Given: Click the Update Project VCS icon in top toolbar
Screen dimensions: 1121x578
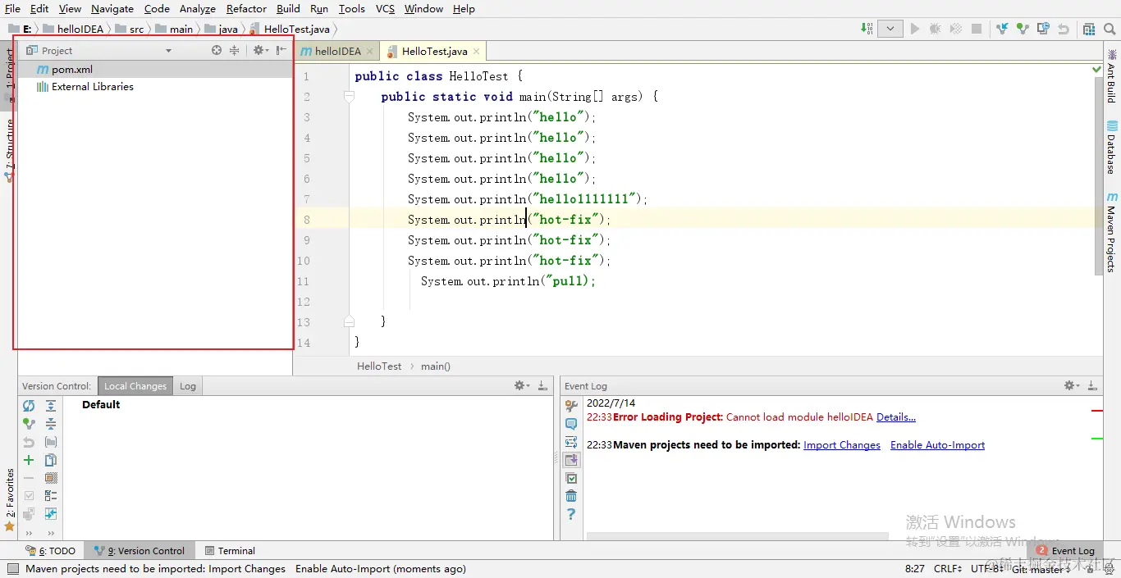Looking at the screenshot, I should 1002,29.
